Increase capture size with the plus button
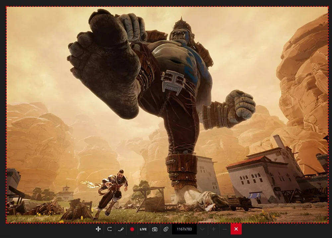The image size is (332, 238). [213, 229]
